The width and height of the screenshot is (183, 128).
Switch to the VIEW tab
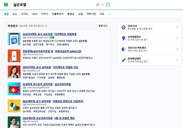(34, 14)
